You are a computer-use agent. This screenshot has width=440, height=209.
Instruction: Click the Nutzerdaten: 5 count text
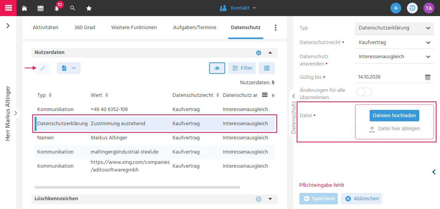point(257,83)
